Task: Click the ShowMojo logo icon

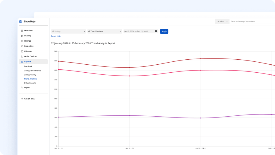Action: click(x=20, y=22)
